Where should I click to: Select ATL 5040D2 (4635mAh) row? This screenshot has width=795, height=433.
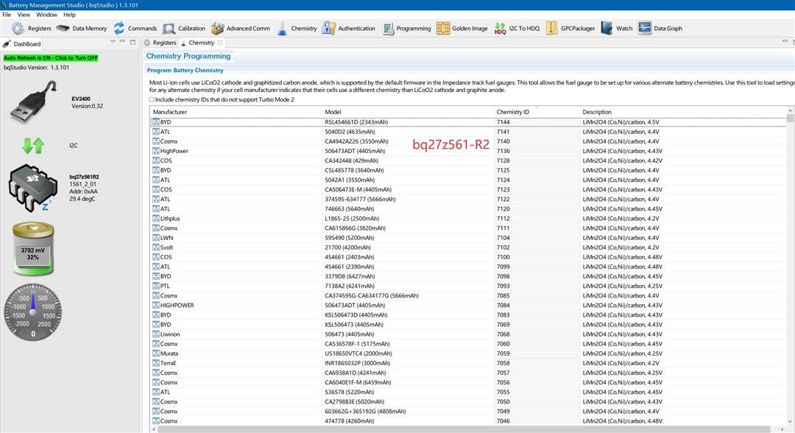(468, 132)
